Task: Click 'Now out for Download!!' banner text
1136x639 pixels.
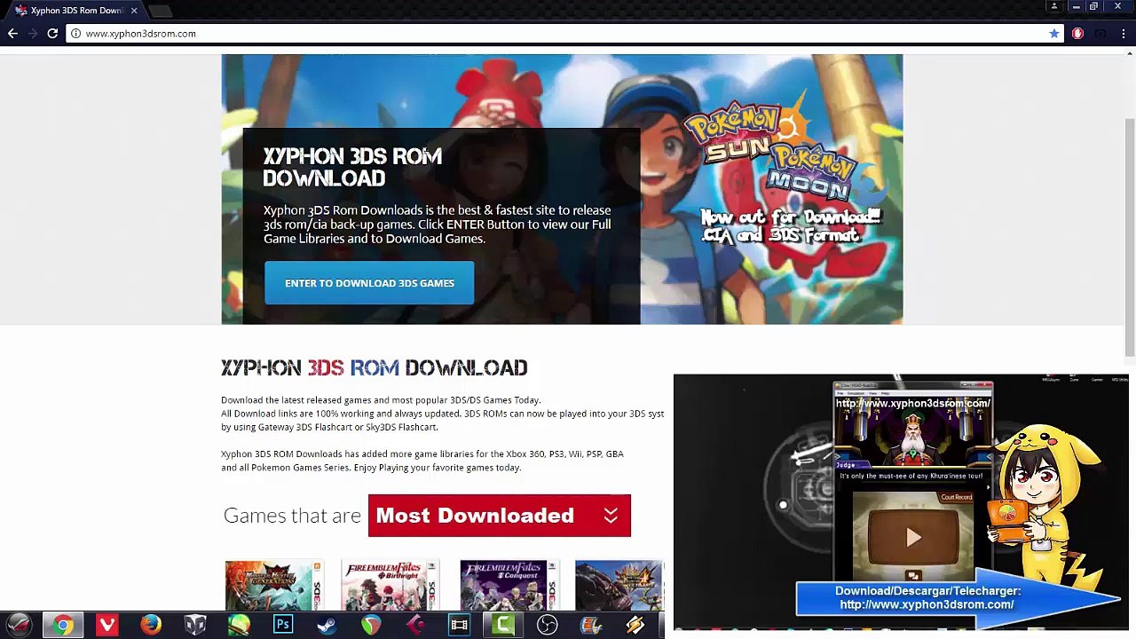Action: (791, 217)
